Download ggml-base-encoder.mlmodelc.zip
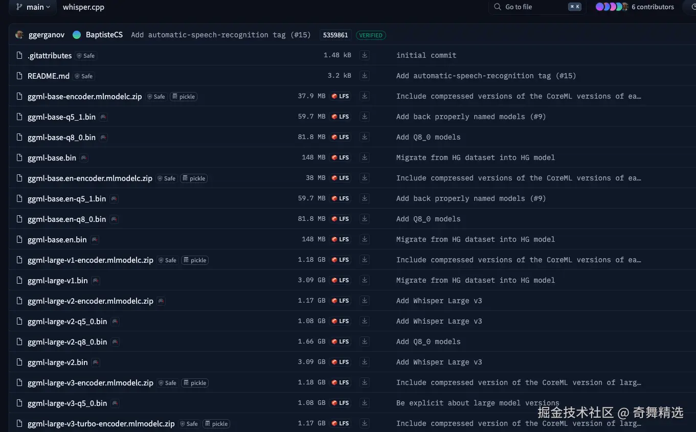The width and height of the screenshot is (696, 432). point(365,96)
